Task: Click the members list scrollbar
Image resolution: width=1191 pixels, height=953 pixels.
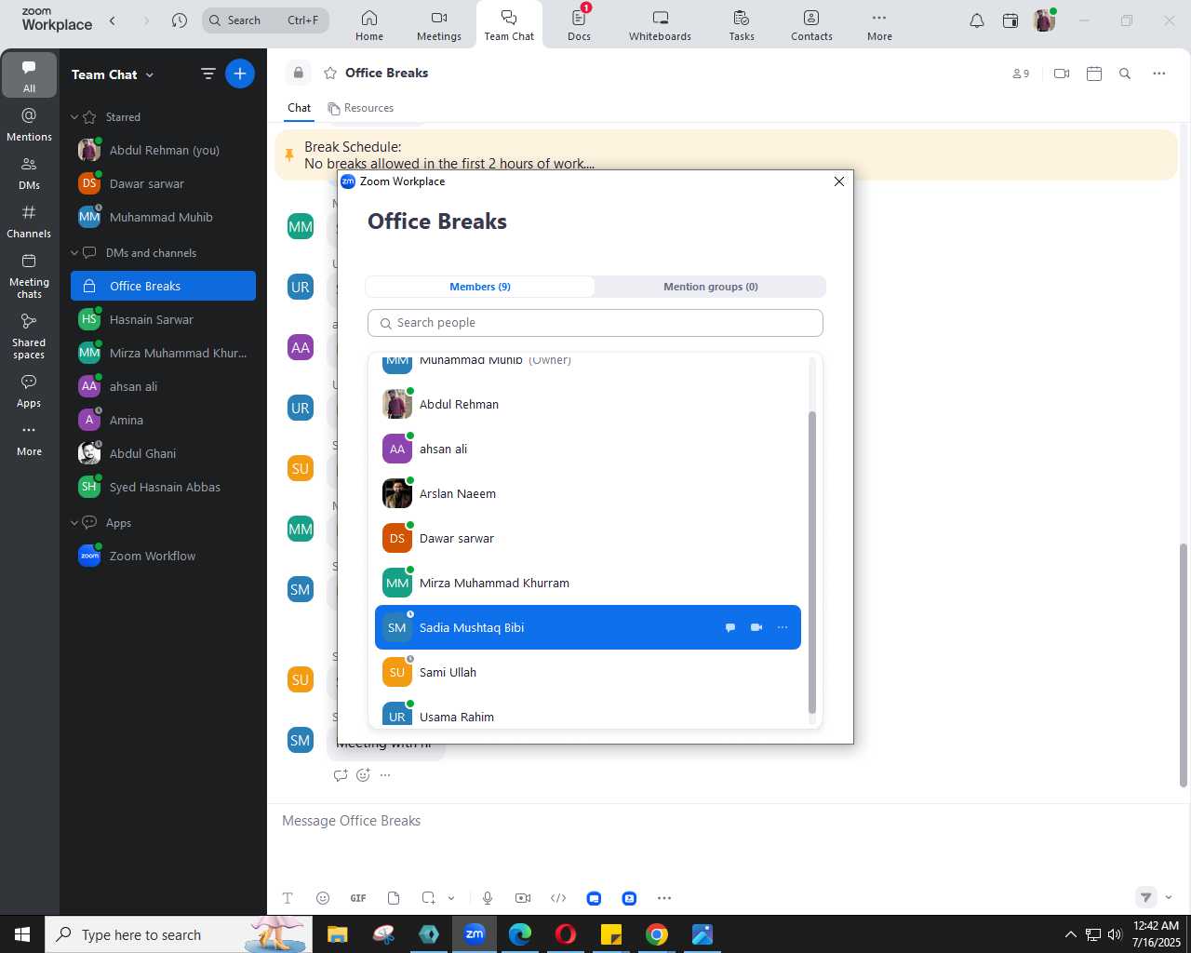Action: pos(812,562)
